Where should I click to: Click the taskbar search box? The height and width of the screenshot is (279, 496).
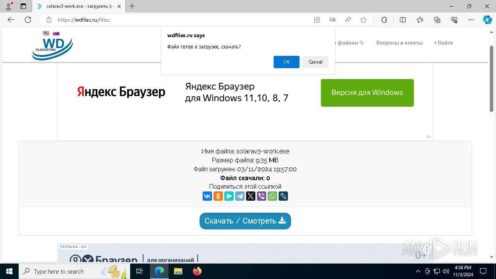[x=74, y=271]
